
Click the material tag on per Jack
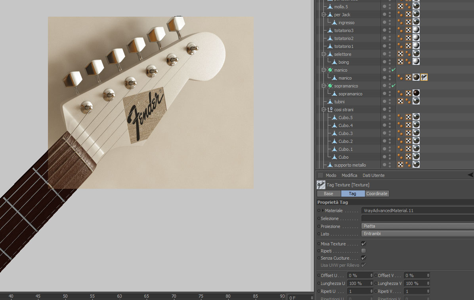pyautogui.click(x=416, y=14)
